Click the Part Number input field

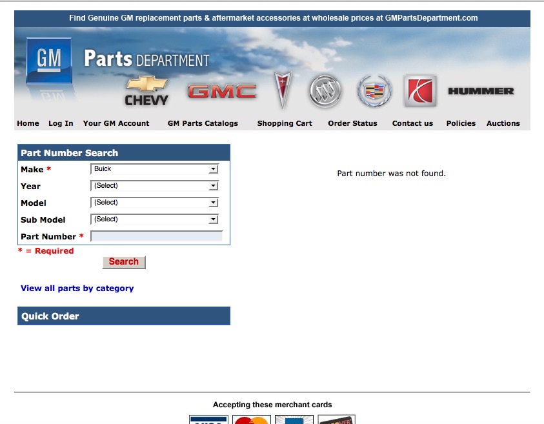pos(157,236)
